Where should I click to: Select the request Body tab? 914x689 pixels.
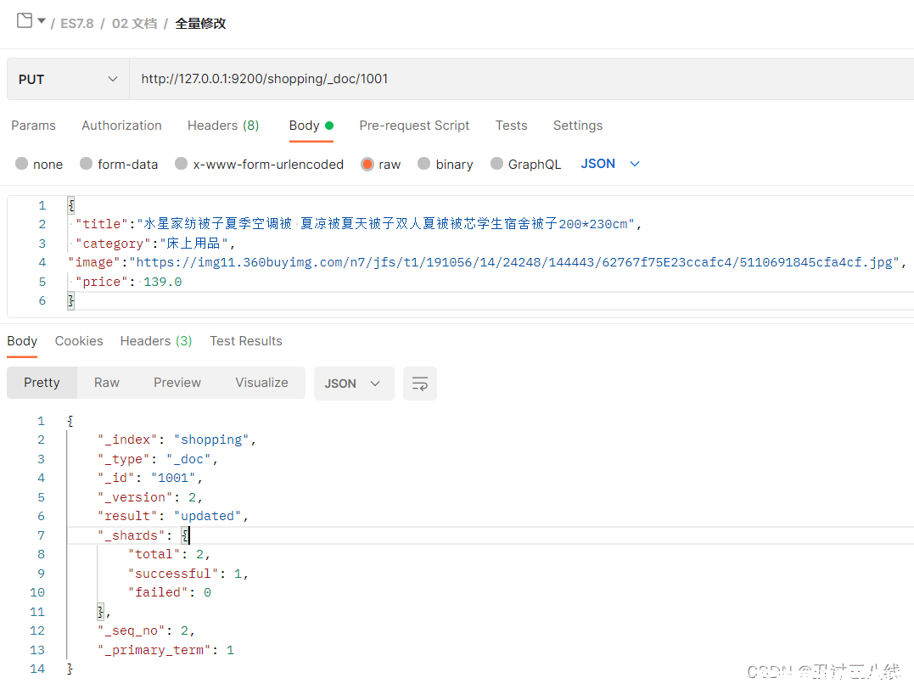[311, 126]
